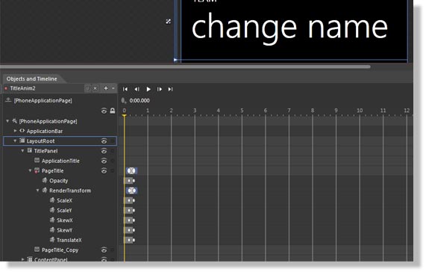
Task: Select the ApplicationTitle textblock icon
Action: [37, 160]
